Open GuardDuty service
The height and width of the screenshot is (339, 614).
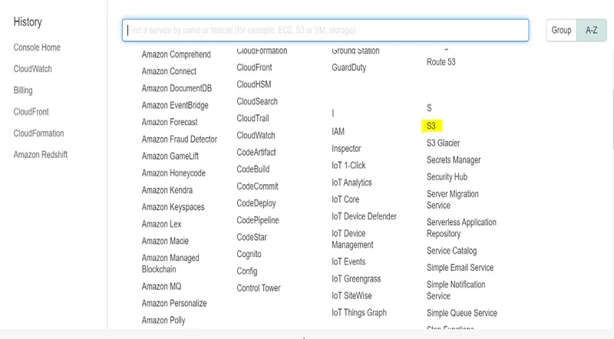click(x=349, y=67)
